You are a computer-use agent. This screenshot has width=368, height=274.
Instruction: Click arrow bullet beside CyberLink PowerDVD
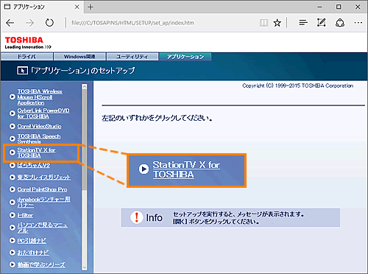coord(12,113)
